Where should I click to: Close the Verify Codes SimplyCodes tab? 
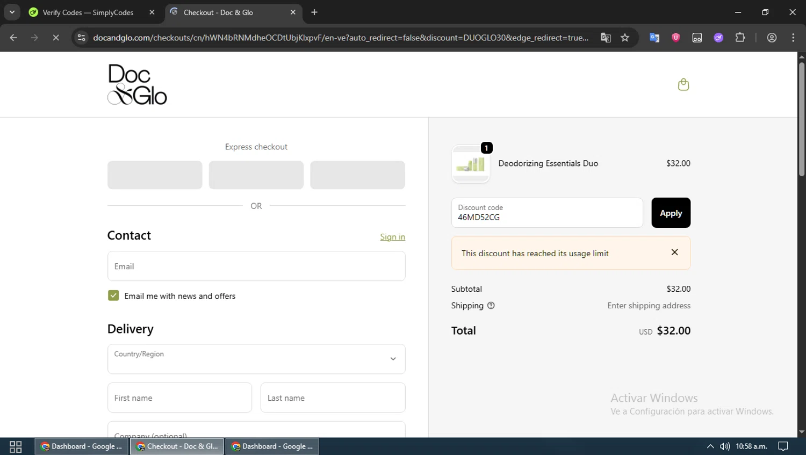(x=152, y=12)
